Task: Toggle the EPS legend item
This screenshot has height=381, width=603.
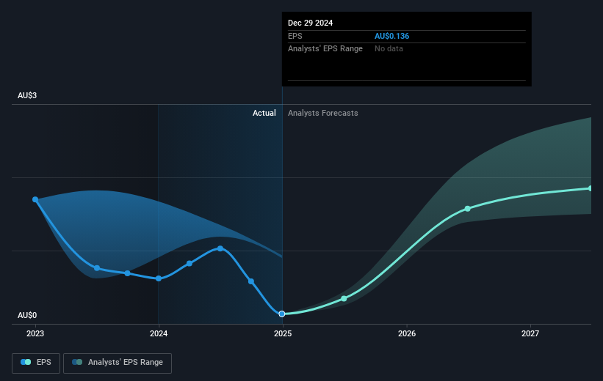Action: pos(36,363)
